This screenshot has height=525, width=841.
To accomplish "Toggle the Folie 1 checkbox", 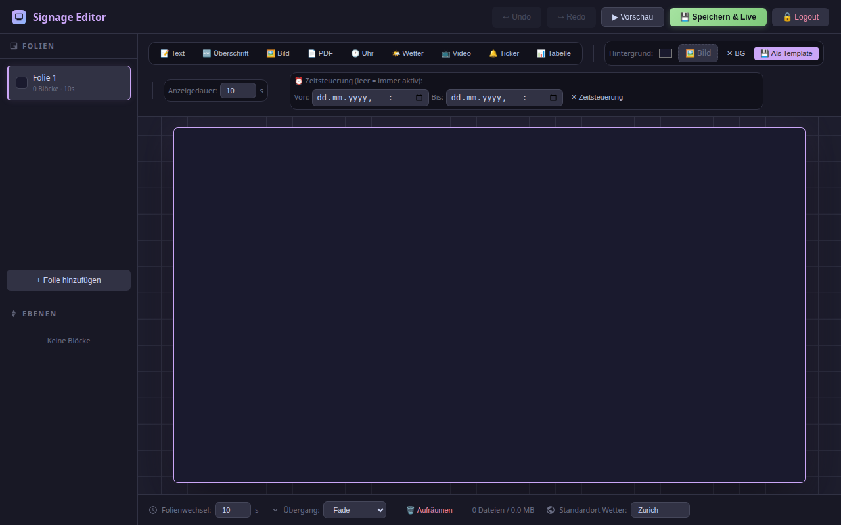I will coord(22,83).
